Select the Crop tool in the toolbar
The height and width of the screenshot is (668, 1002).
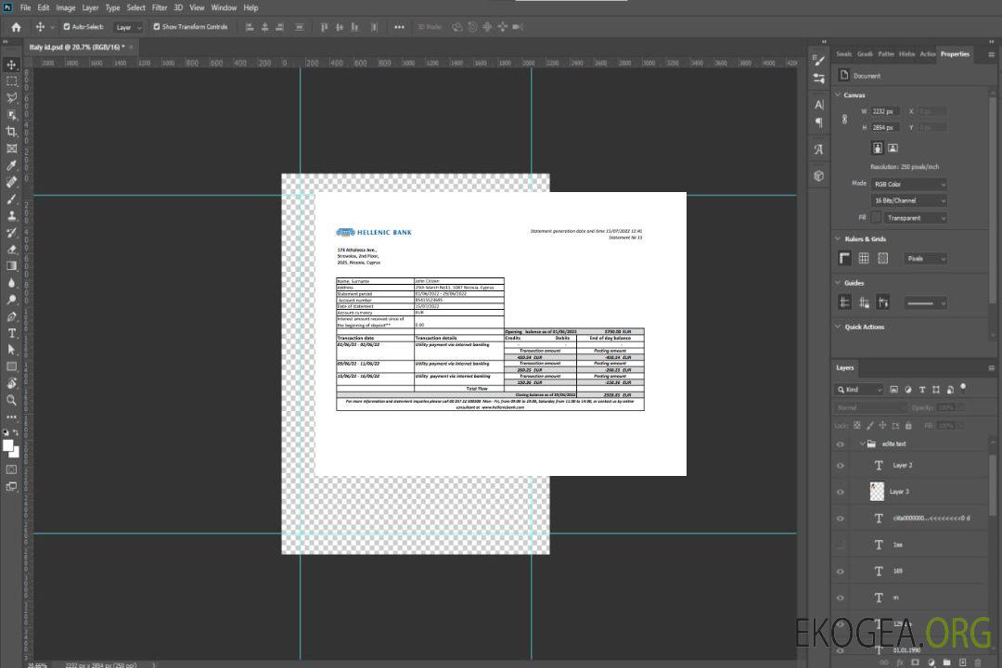click(12, 132)
